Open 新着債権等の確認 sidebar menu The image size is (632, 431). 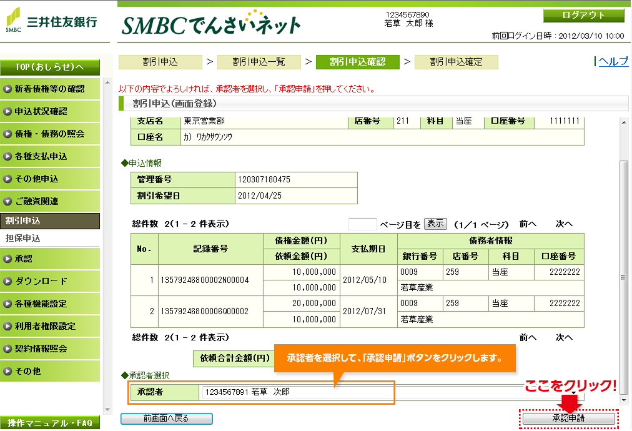coord(50,89)
